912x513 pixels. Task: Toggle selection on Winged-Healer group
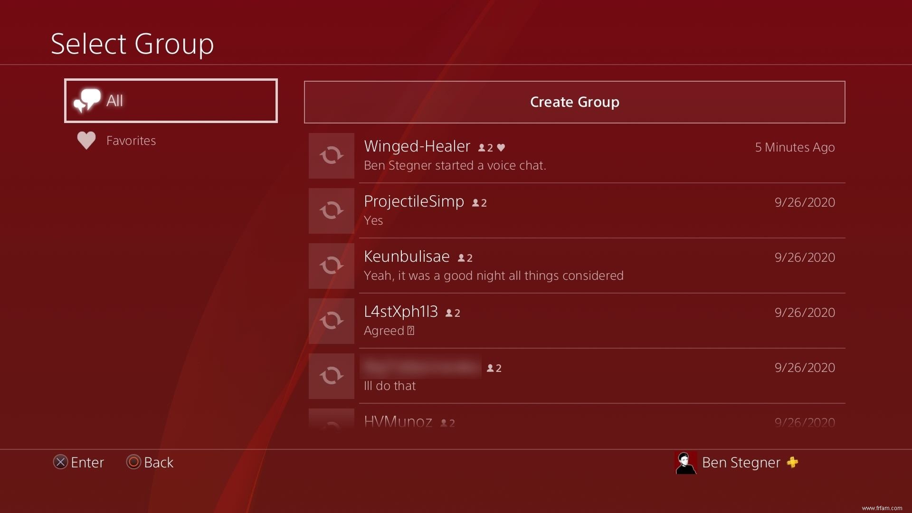[574, 156]
